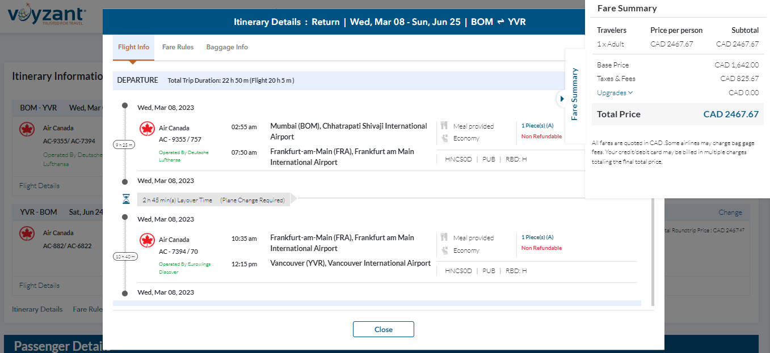Click Air Canada logo beside AC - 7394 / 70
Screen dimensions: 770x353
tap(147, 241)
